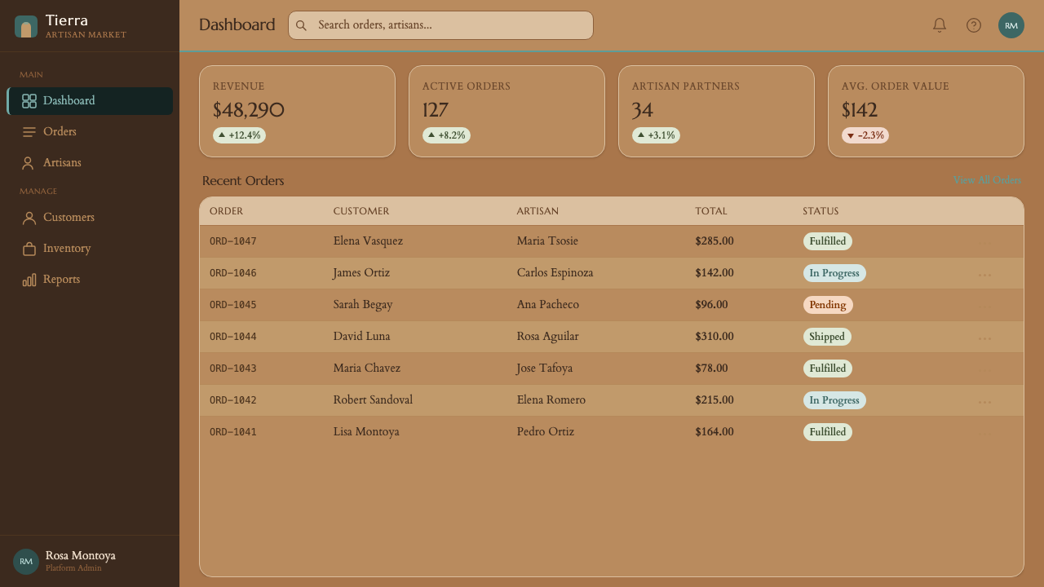Focus the Search orders, artisans field
This screenshot has height=587, width=1044.
[x=440, y=25]
